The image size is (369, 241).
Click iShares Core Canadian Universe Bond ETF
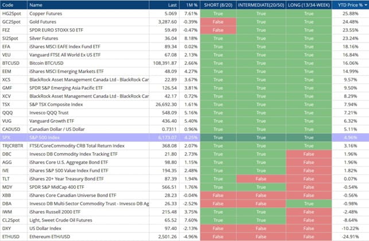[73, 195]
